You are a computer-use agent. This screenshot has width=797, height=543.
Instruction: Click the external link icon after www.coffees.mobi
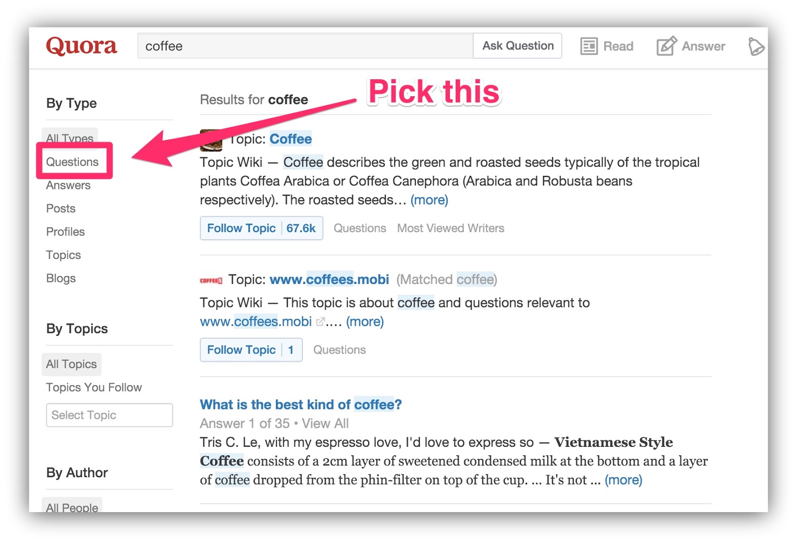[x=320, y=322]
